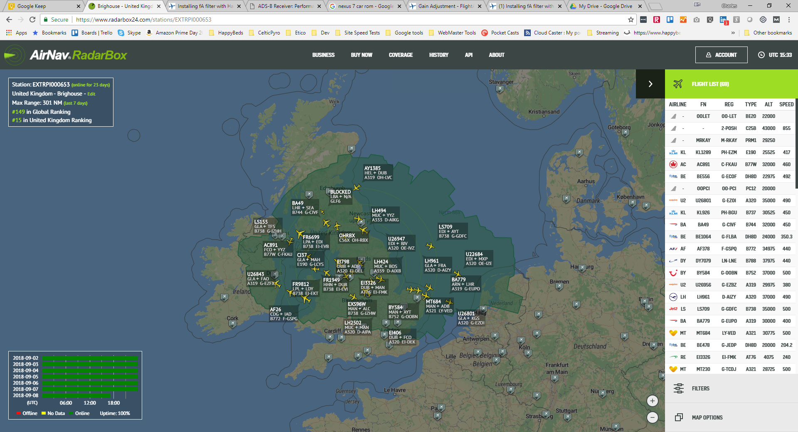The width and height of the screenshot is (798, 432).
Task: Select the AY1385 flight label on map
Action: click(x=378, y=173)
